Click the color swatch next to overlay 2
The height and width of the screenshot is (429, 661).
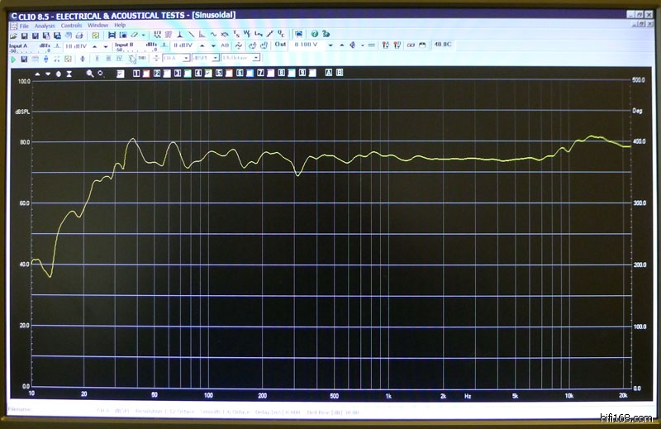pyautogui.click(x=167, y=74)
